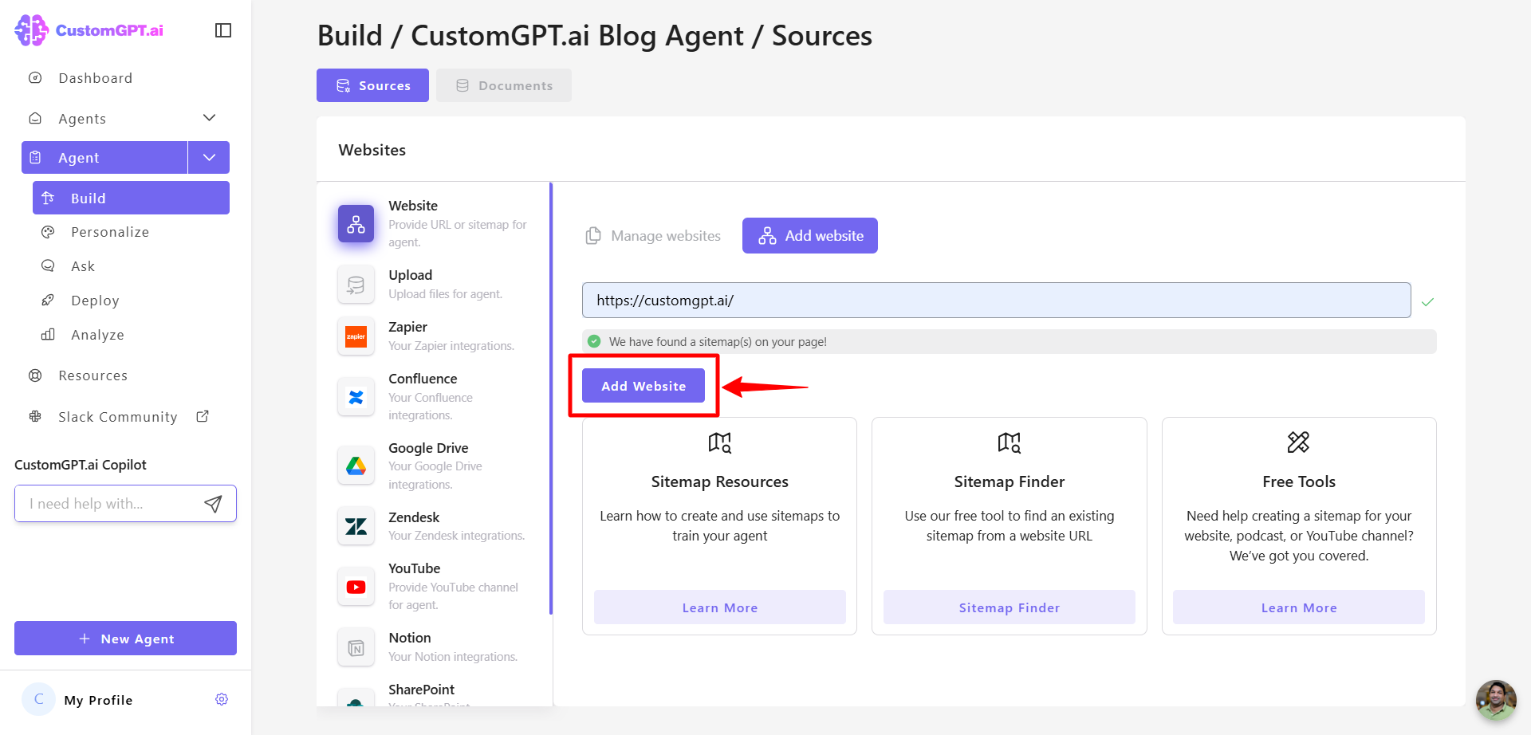This screenshot has width=1531, height=735.
Task: Click the Ask chat bubble icon
Action: point(48,266)
